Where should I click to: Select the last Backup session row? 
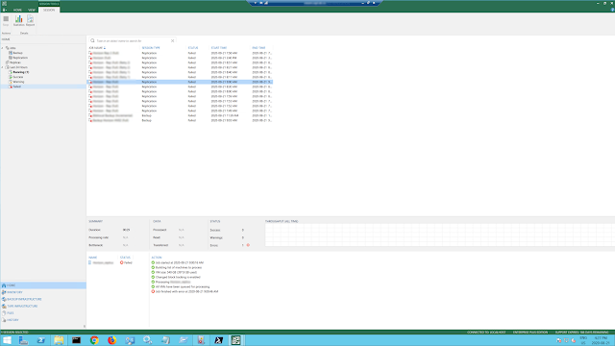tap(180, 120)
